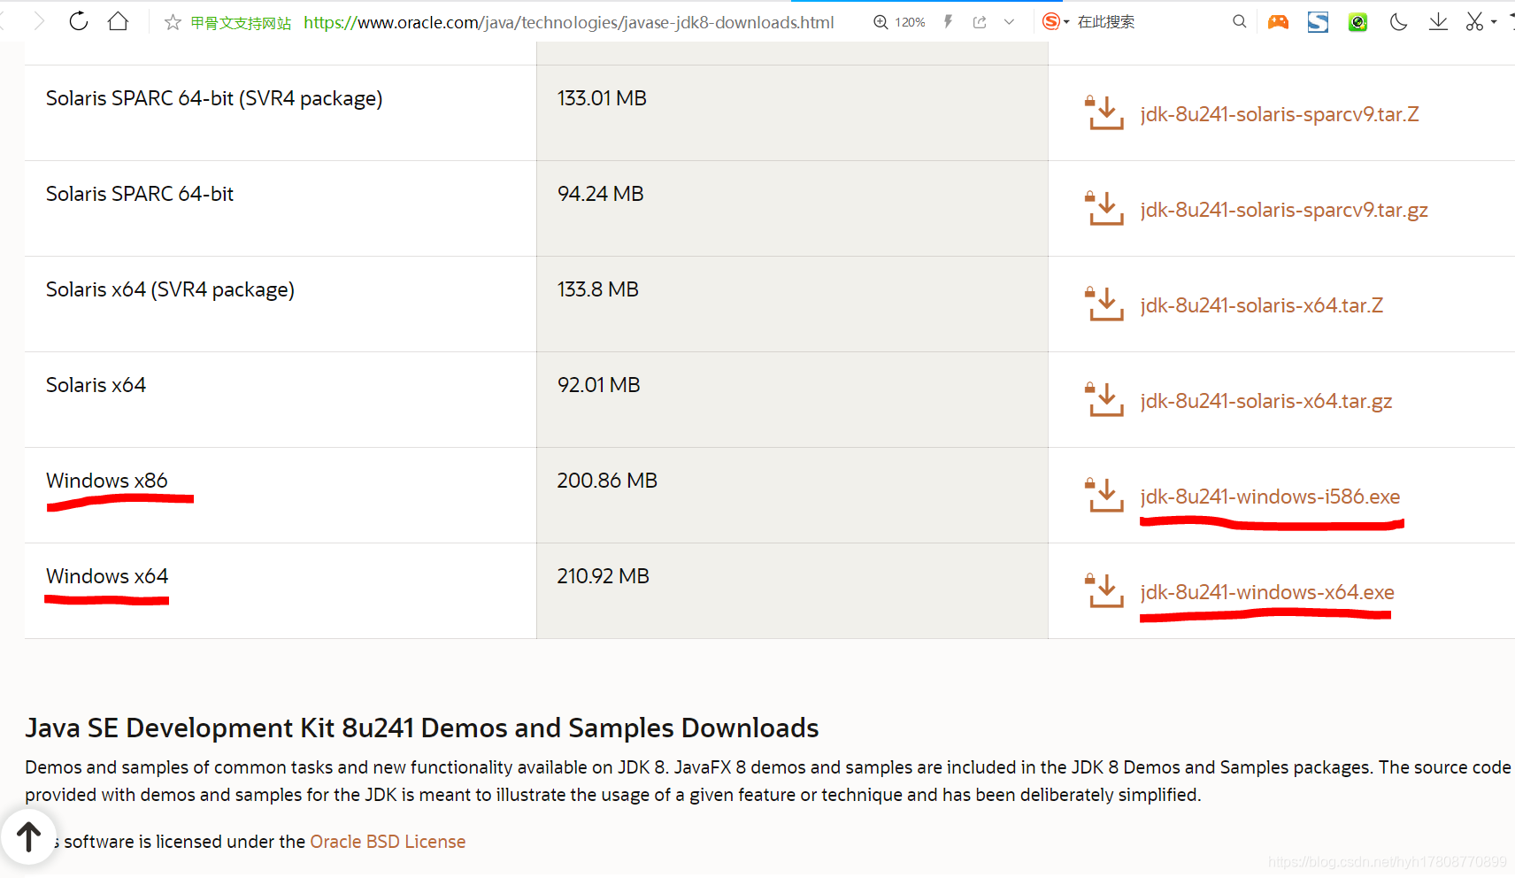Click the back-to-top arrow button
This screenshot has height=878, width=1515.
28,836
